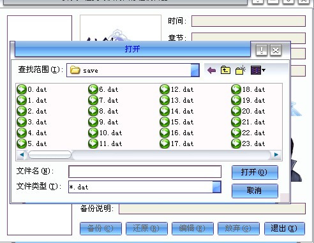This screenshot has height=243, width=314.
Task: Go back using the purple arrow icon
Action: tap(211, 70)
